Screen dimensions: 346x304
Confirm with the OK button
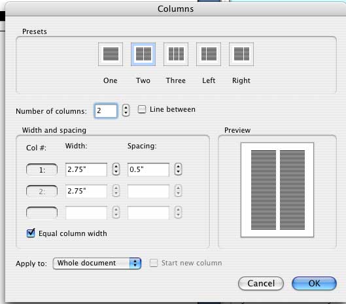click(x=314, y=284)
